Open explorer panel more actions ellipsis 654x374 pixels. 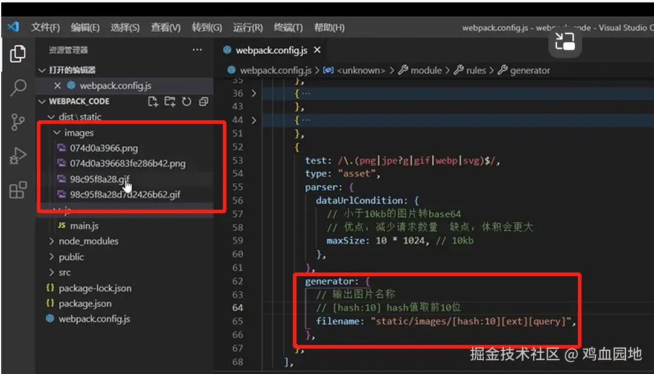(197, 50)
